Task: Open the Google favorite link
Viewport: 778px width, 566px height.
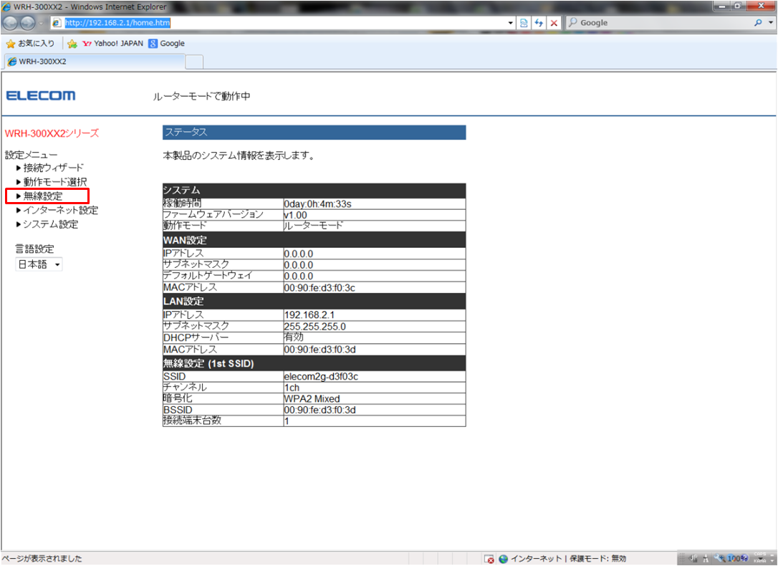Action: coord(167,44)
